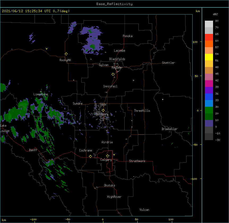Click the Vulcan town label
Image resolution: width=229 pixels, height=223 pixels.
[144, 210]
